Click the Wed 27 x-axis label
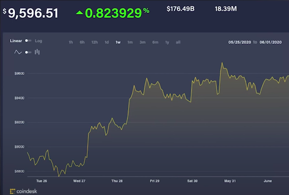Image resolution: width=289 pixels, height=195 pixels. (79, 181)
